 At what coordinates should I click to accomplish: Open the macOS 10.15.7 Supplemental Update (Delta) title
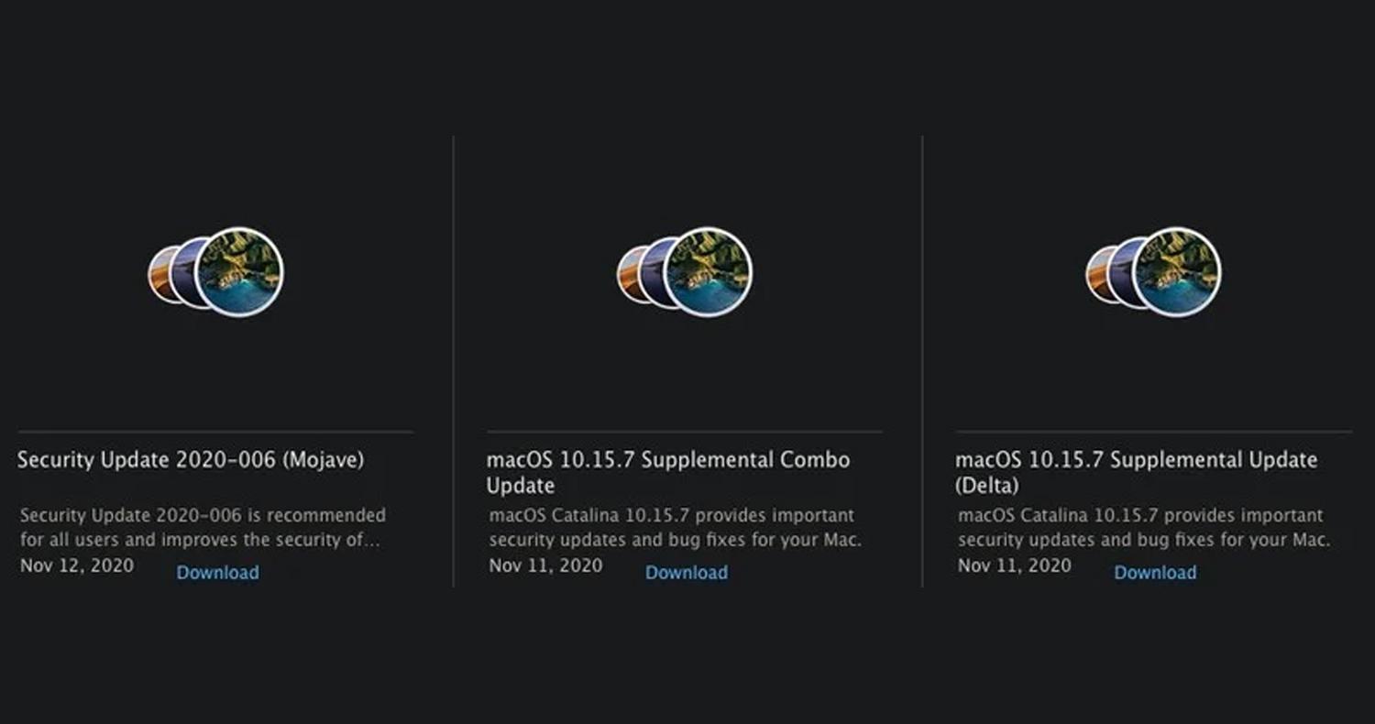(x=1137, y=472)
